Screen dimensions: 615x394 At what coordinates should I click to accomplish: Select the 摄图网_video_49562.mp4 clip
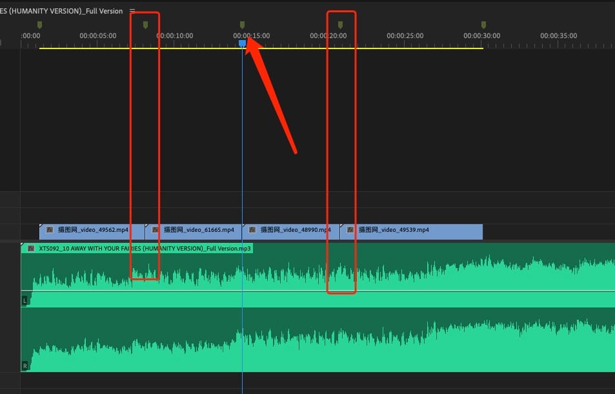click(92, 230)
